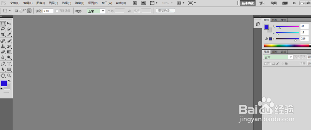Click the 调整边缘... refine edge button
311x130 pixels.
(165, 11)
